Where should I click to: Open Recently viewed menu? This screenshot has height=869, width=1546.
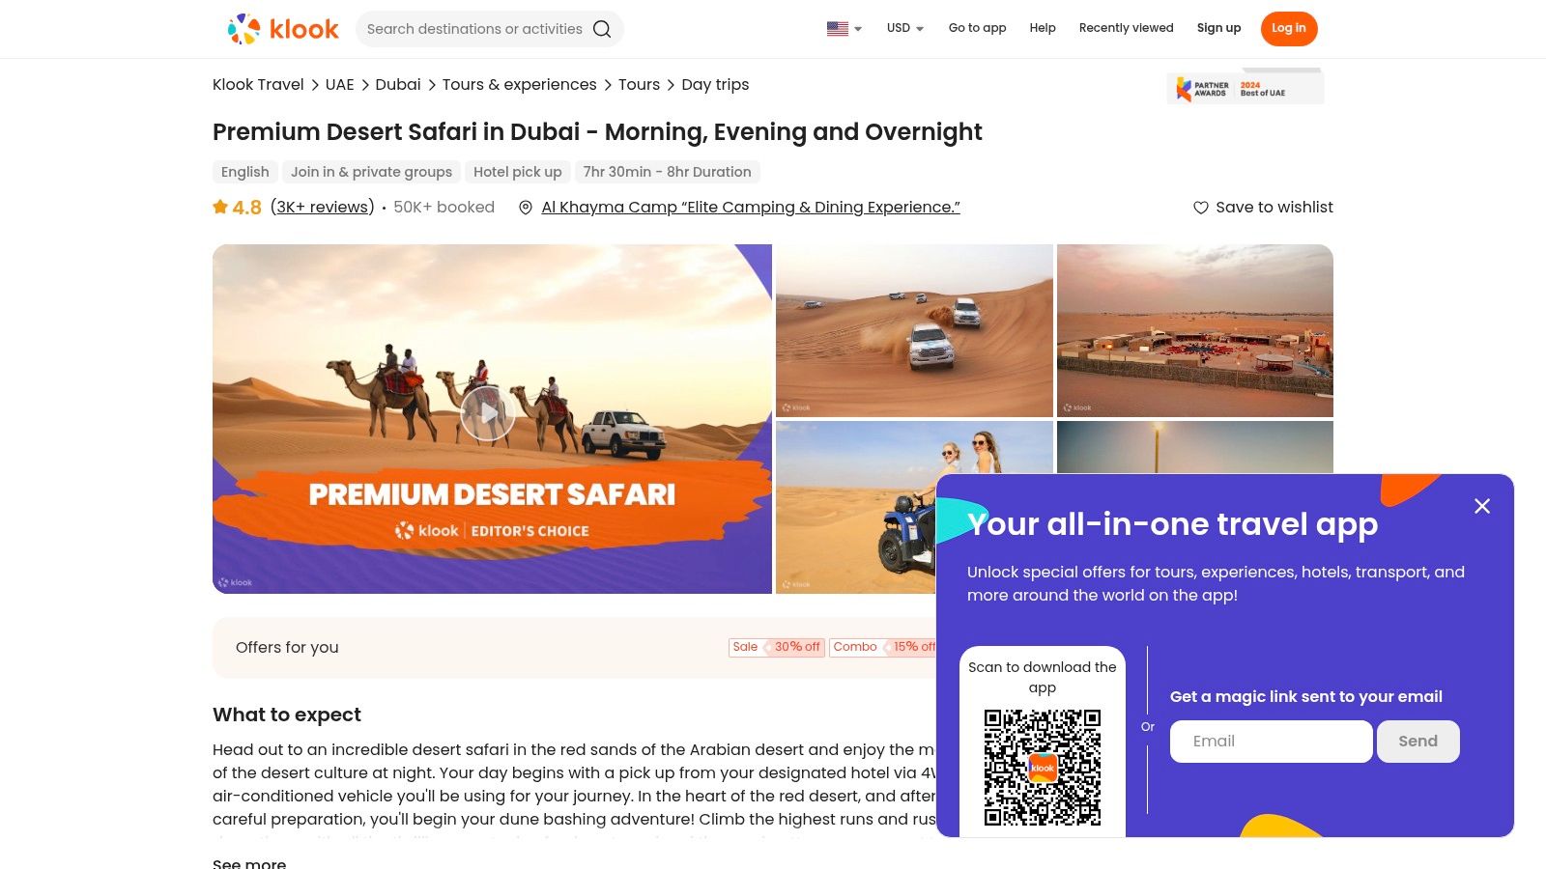(x=1126, y=28)
